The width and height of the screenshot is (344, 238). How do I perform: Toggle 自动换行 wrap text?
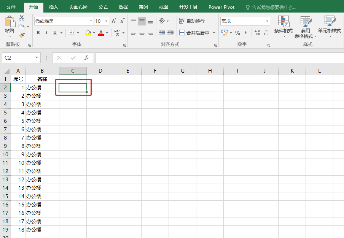[192, 21]
